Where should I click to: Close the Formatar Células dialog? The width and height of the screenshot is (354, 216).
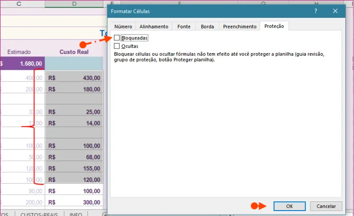[x=336, y=11]
